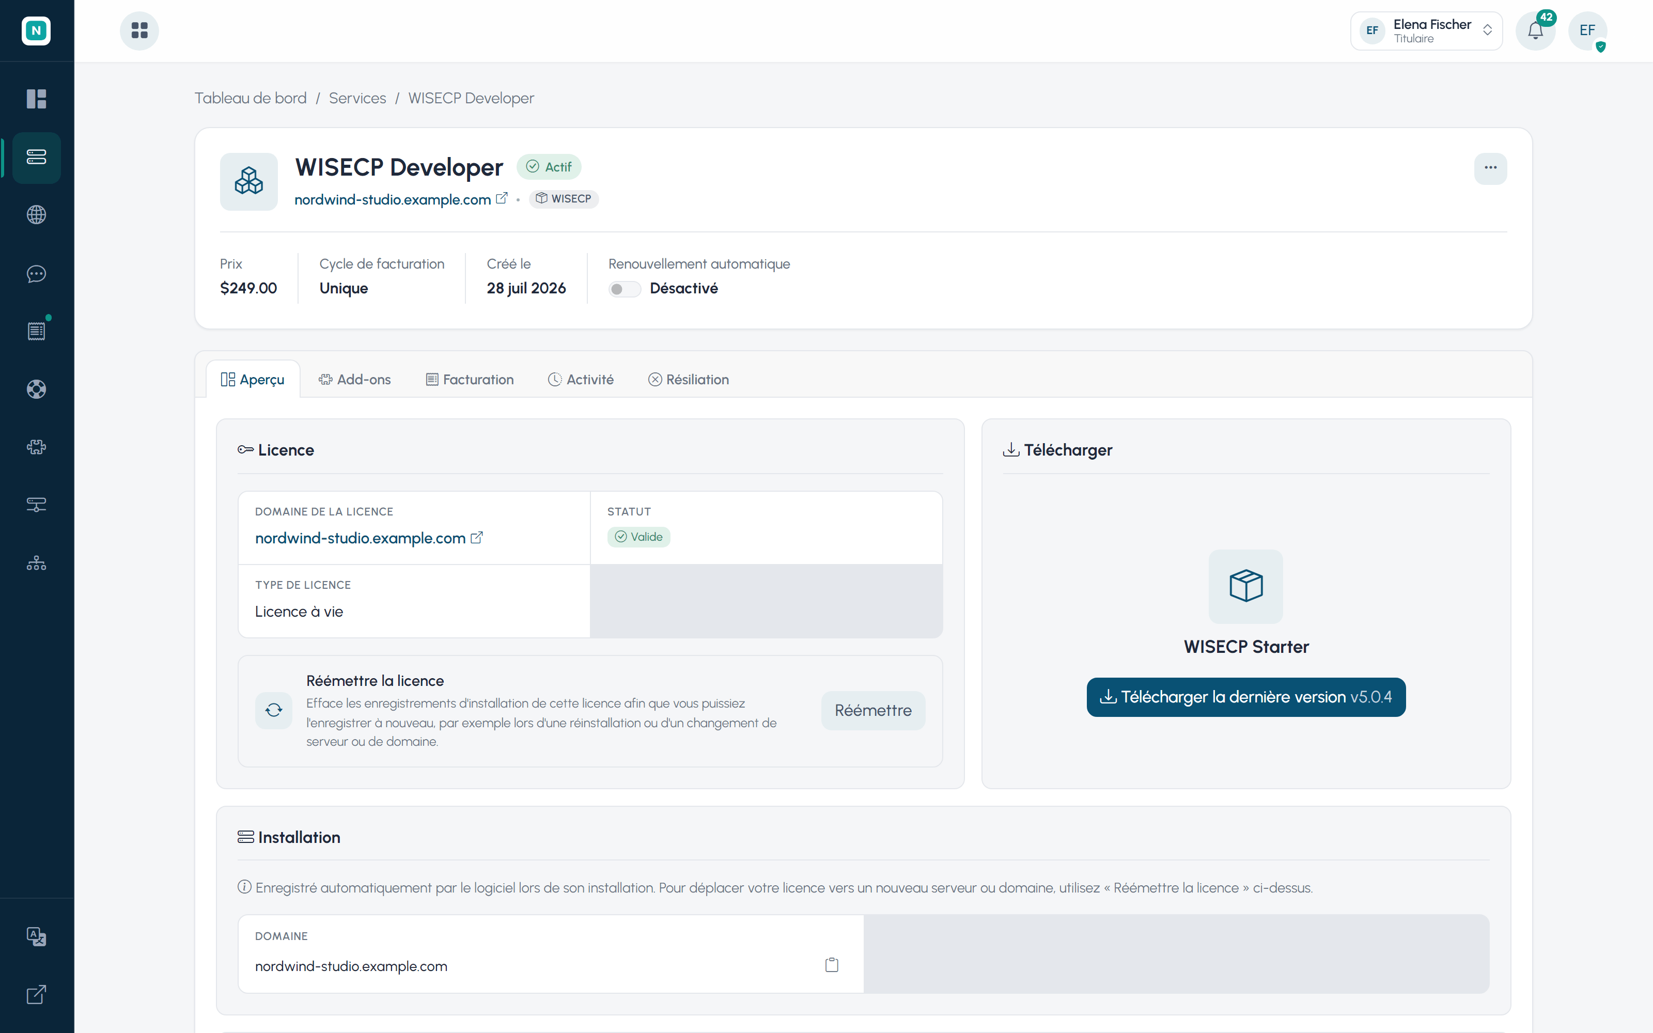Open the puzzle-piece add-ons sidebar icon
Viewport: 1653px width, 1033px height.
(36, 447)
